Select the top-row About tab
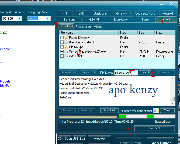Viewport: 180px width, 144px height. (166, 19)
